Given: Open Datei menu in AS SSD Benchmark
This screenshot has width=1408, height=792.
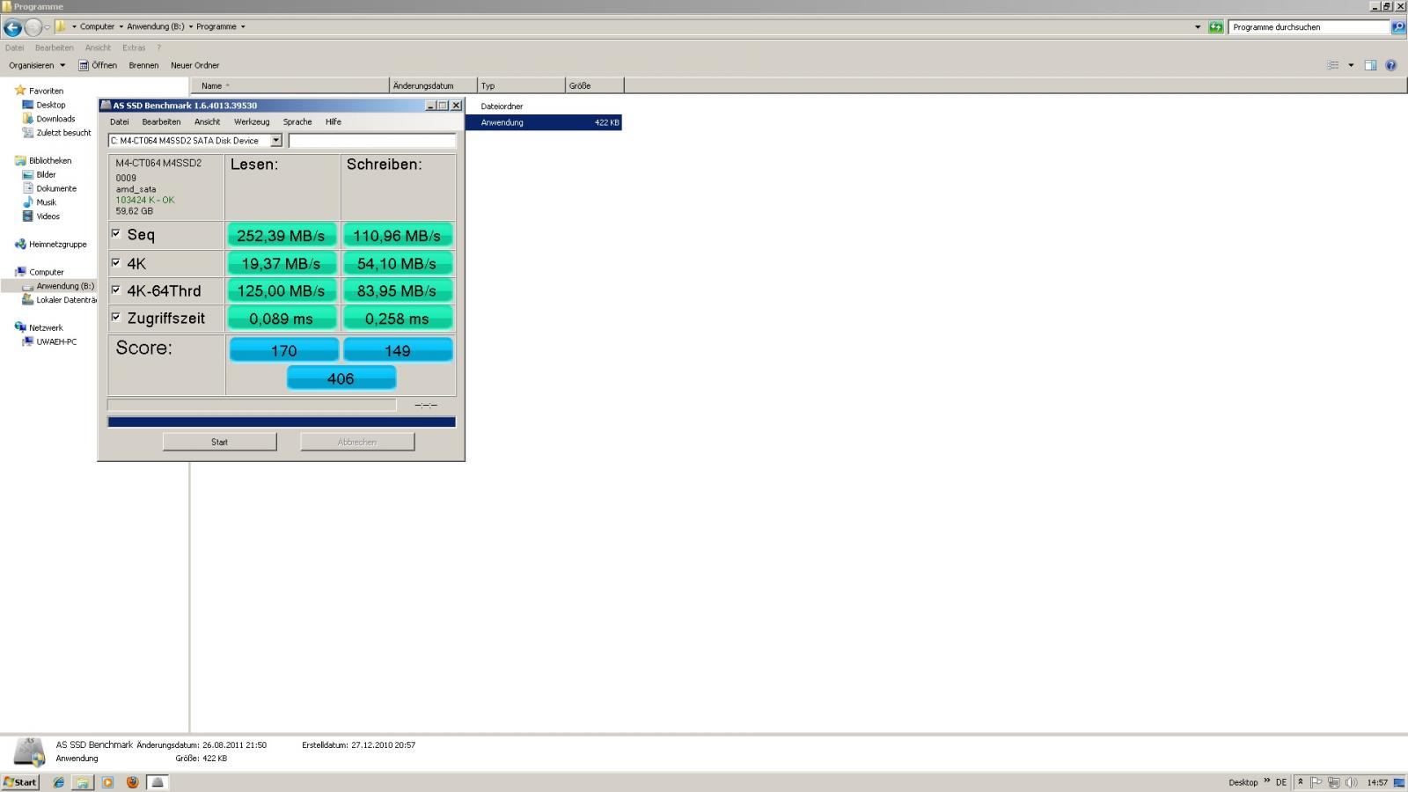Looking at the screenshot, I should 119,122.
